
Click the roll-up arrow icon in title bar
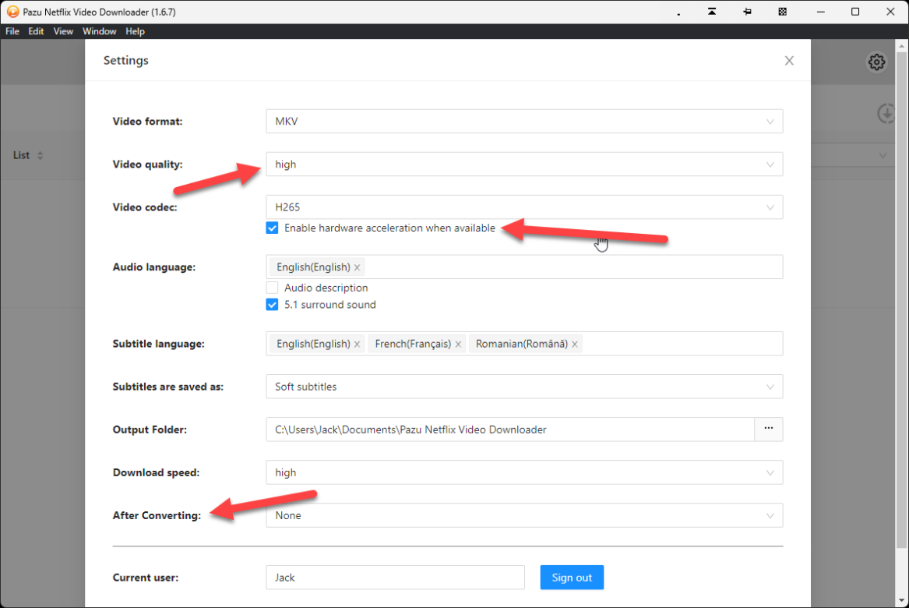coord(712,12)
